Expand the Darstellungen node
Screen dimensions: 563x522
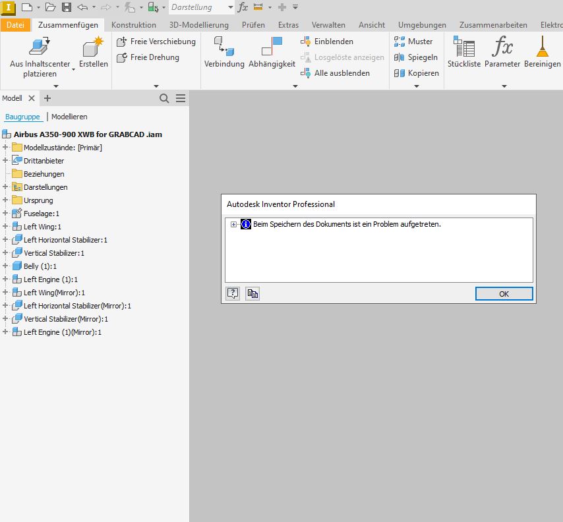tap(5, 187)
